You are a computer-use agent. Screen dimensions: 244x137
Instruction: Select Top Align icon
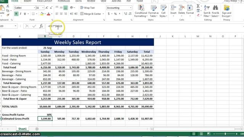(x=57, y=8)
